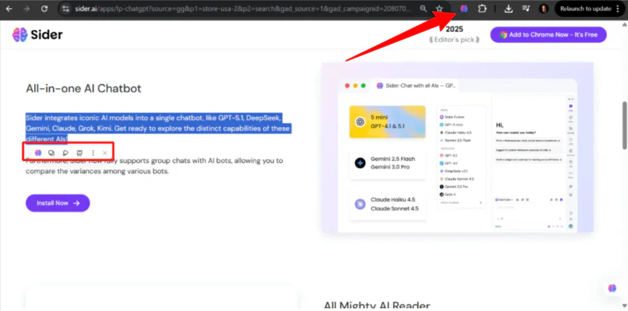Click the Claude logo on the Claude card
The image size is (628, 311).
pos(360,204)
